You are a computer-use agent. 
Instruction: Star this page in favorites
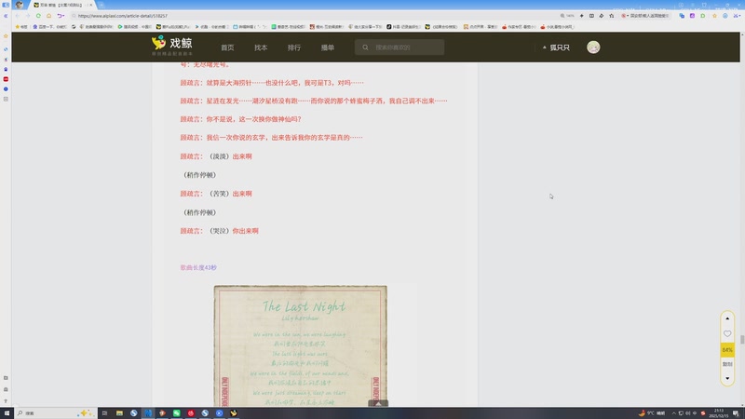(x=612, y=16)
